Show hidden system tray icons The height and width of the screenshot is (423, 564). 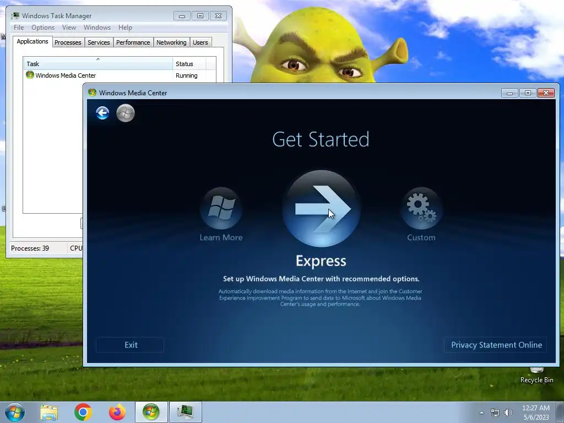(x=481, y=413)
